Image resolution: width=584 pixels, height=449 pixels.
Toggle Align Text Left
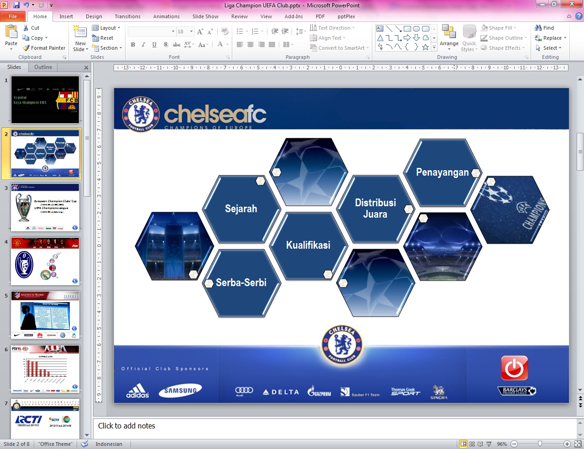(240, 45)
